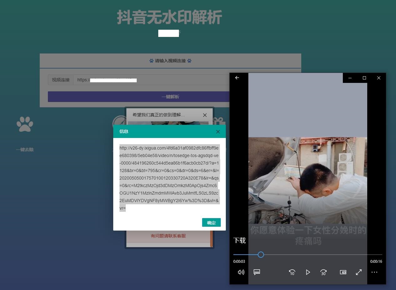Dismiss the 希望我们真正的做到理解 notification

pos(205,115)
